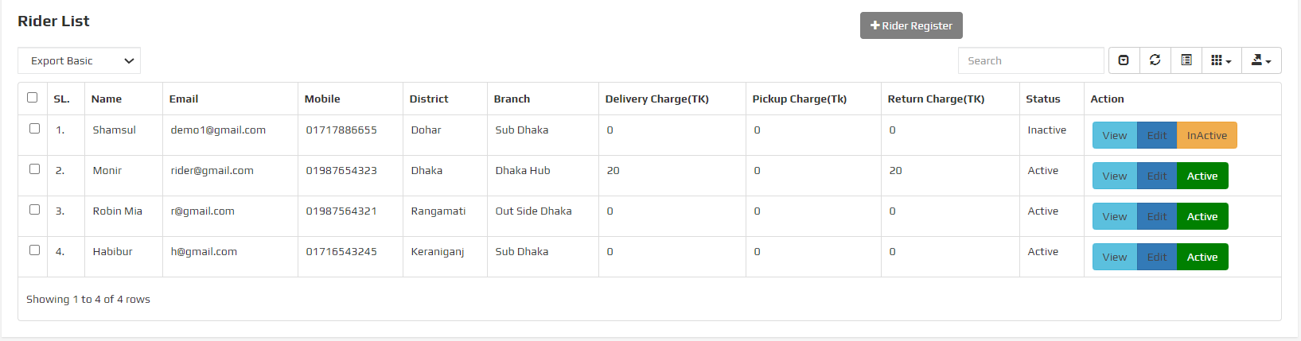Screen dimensions: 1301x341
Task: Expand the Export Basic select box
Action: (79, 60)
